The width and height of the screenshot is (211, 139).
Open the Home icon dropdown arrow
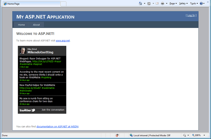point(144,4)
